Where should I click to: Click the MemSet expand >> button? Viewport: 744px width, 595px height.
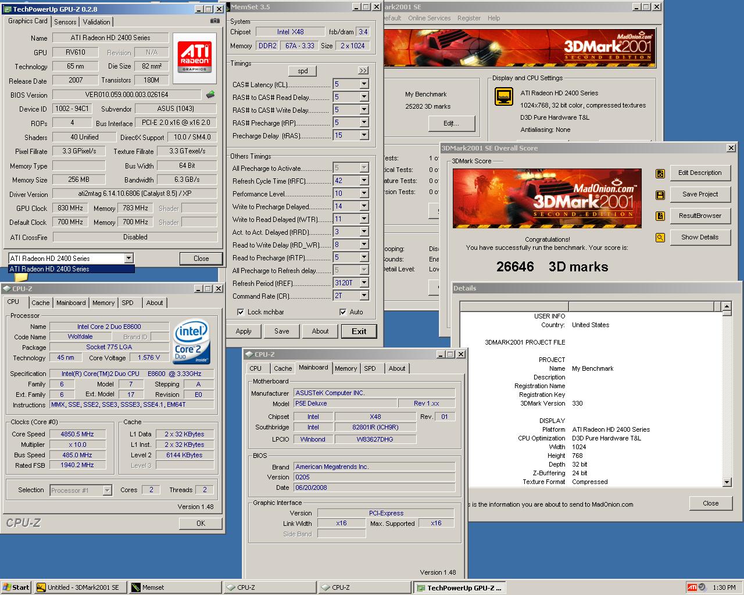click(x=363, y=70)
